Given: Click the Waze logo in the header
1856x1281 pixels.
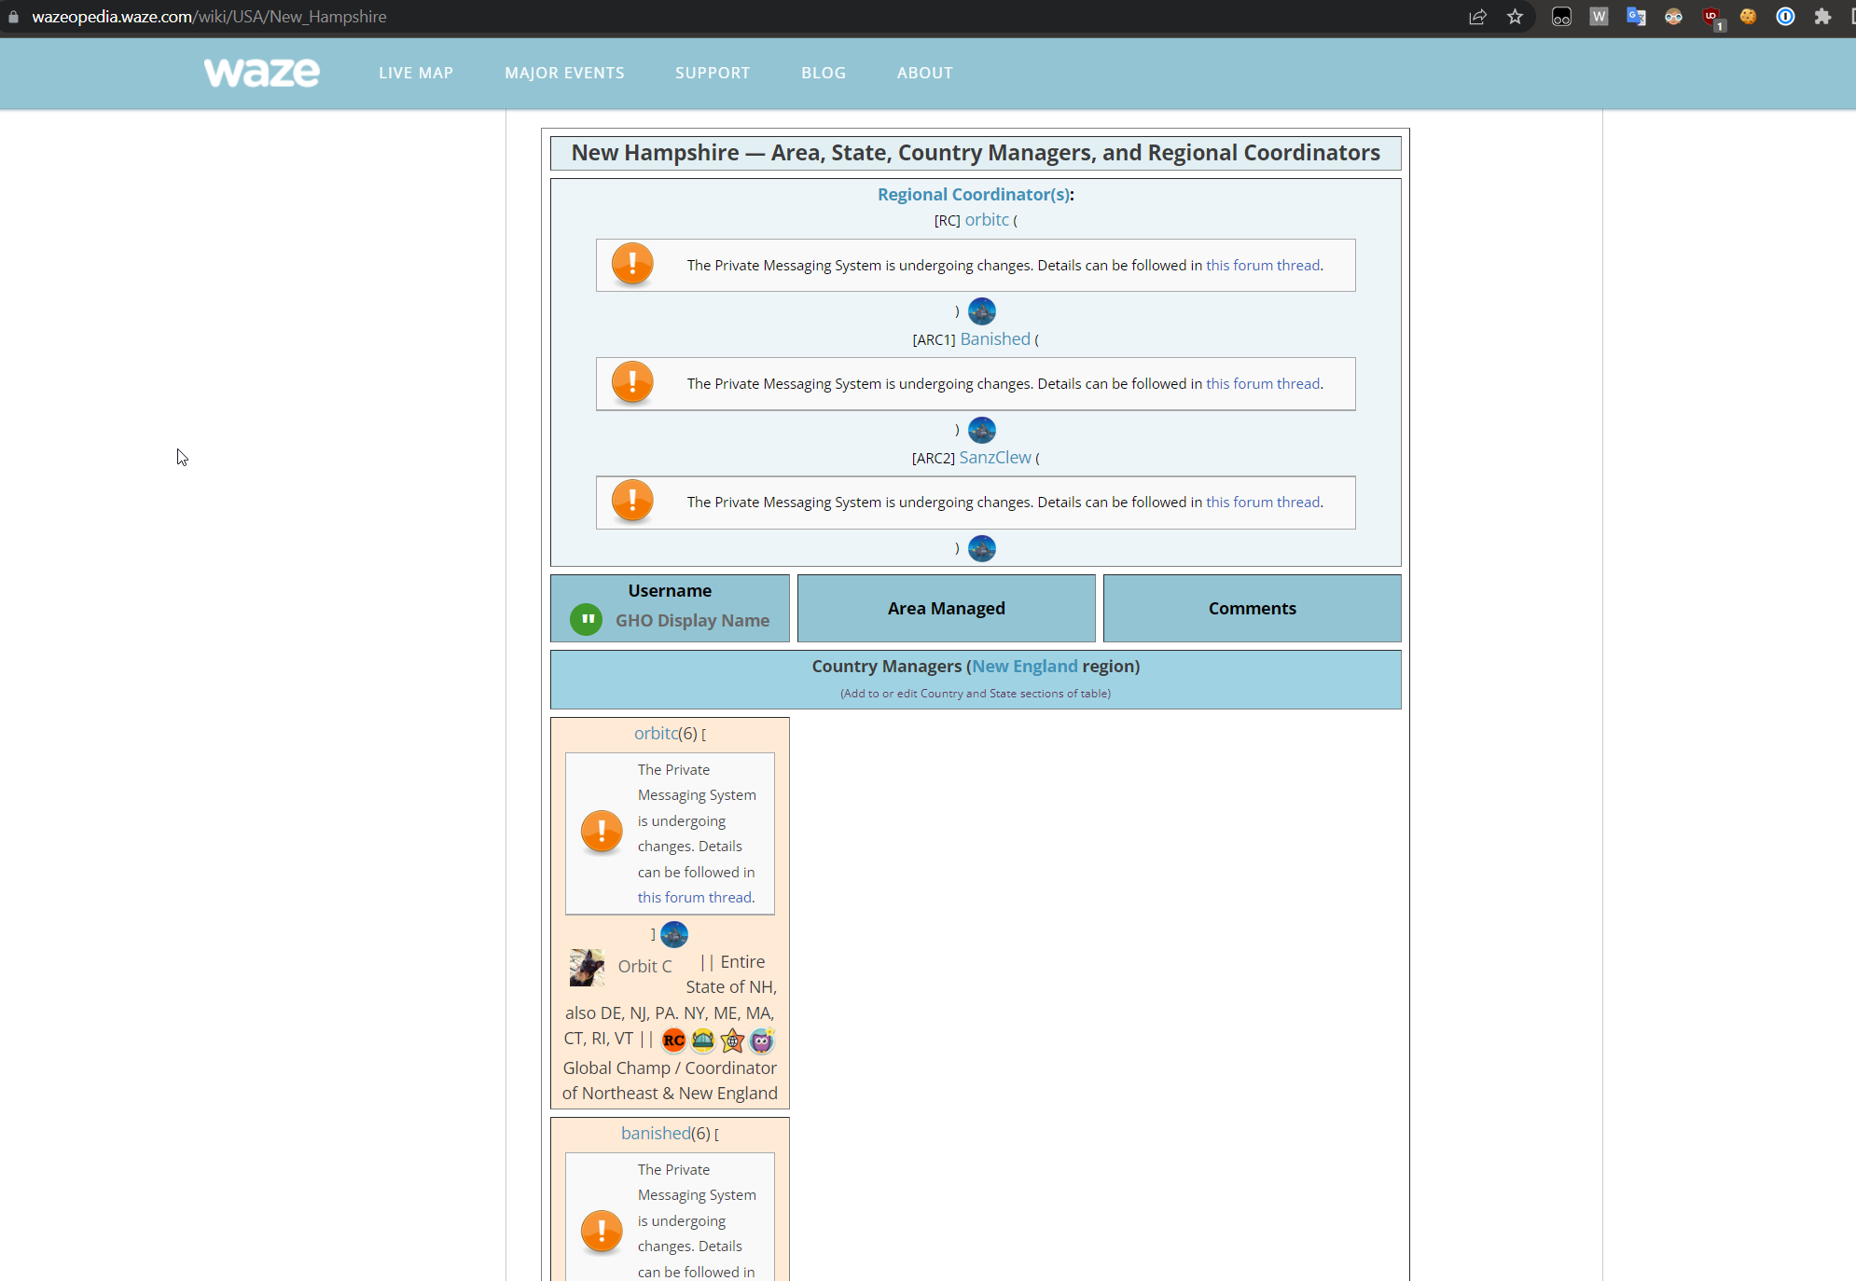Looking at the screenshot, I should coord(261,73).
